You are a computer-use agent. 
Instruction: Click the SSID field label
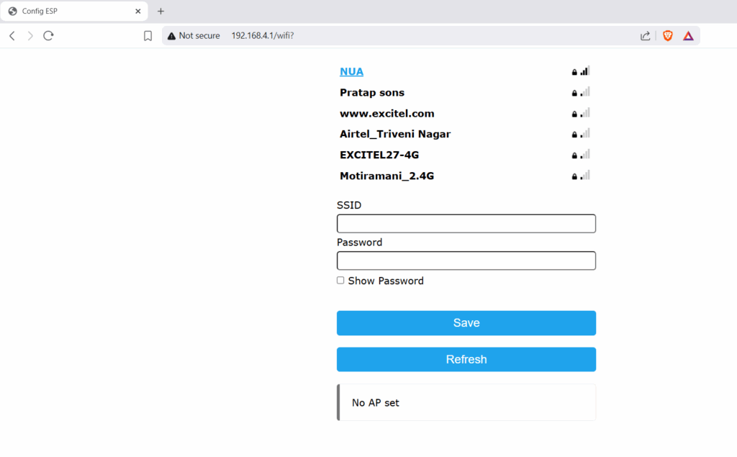349,205
